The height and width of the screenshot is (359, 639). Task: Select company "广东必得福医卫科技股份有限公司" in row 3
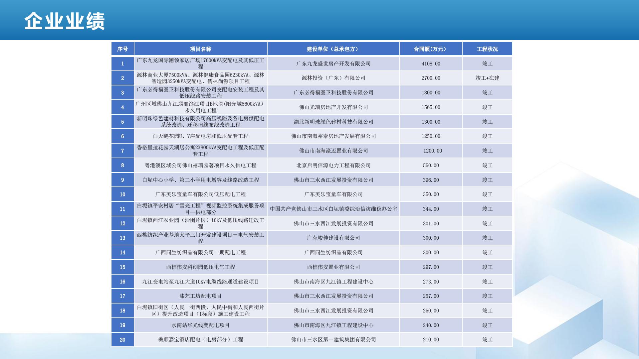tap(333, 92)
